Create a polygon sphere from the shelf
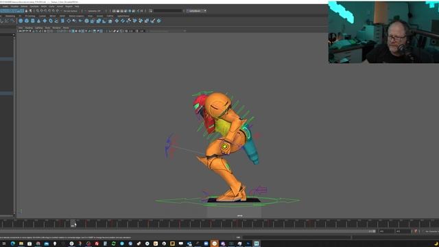 pos(21,21)
